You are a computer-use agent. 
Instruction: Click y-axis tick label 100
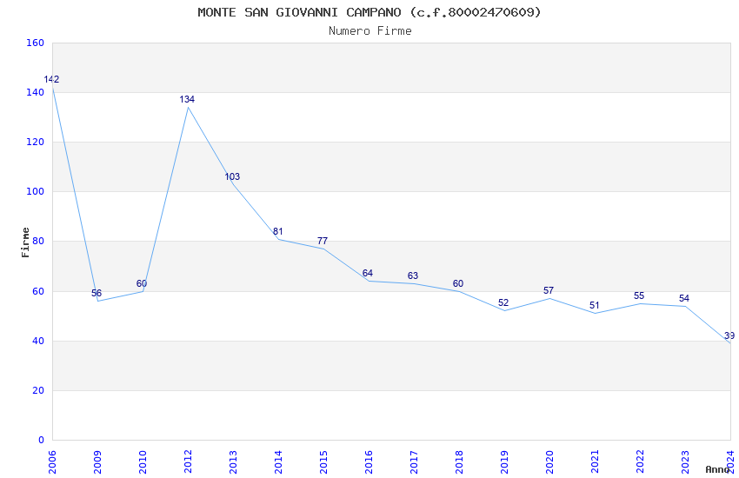(x=36, y=192)
